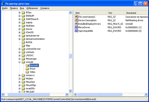Click the kmixer folder icon
Image resolution: width=149 pixels, height=102 pixels.
[23, 29]
